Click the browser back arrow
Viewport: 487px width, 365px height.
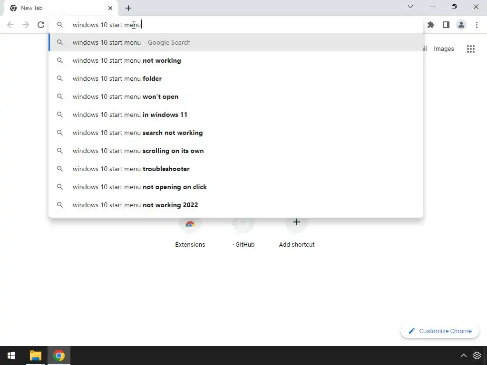pyautogui.click(x=10, y=25)
